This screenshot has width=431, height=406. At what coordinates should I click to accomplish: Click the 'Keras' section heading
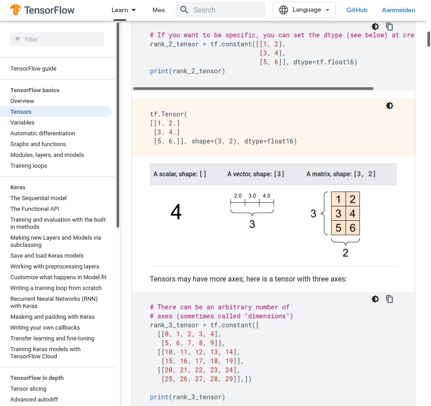click(x=18, y=187)
